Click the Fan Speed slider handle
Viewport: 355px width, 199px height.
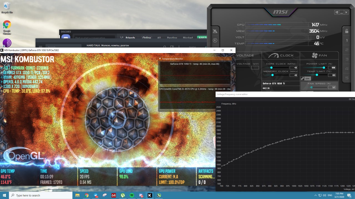point(311,87)
